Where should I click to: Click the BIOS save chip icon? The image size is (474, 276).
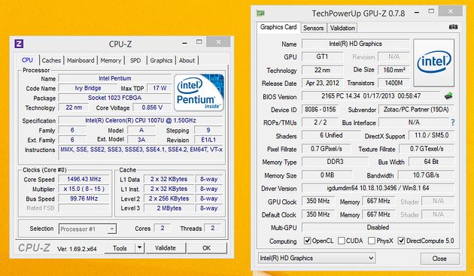[448, 96]
